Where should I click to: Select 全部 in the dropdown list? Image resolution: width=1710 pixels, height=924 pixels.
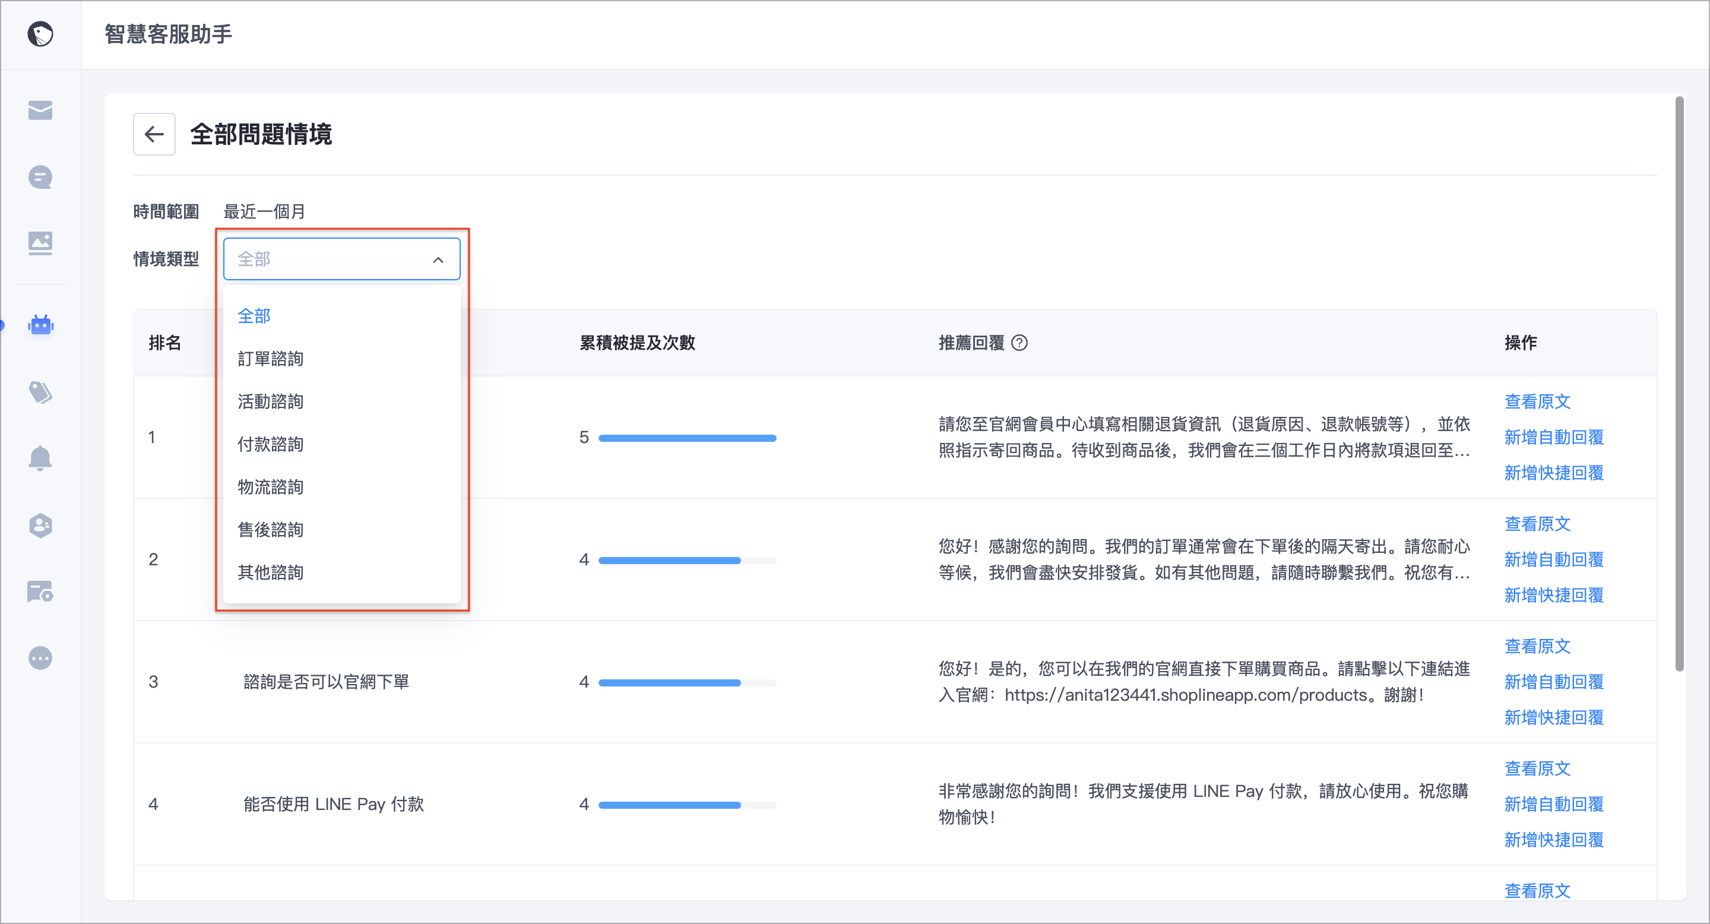coord(342,316)
